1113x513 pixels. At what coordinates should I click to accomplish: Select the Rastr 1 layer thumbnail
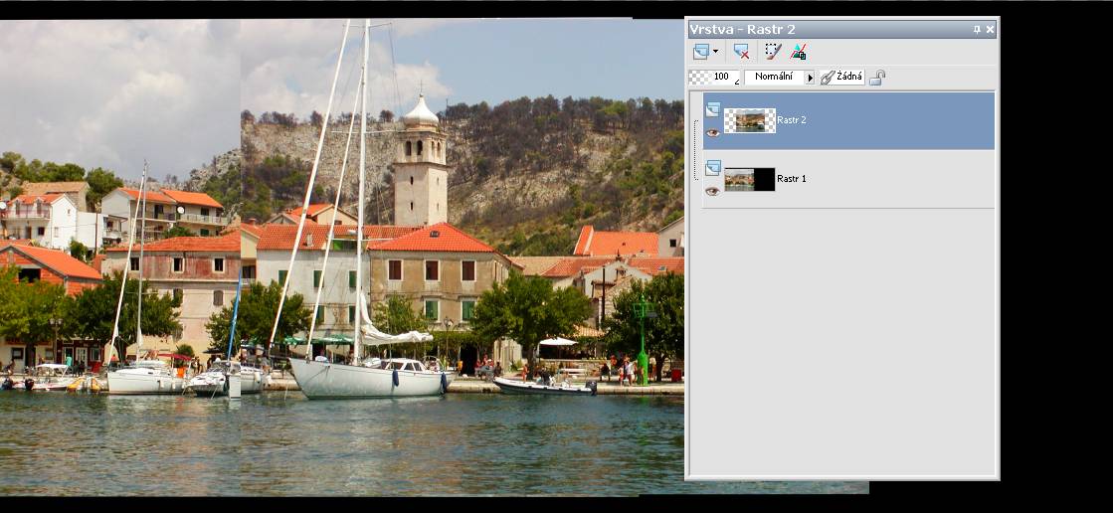750,179
